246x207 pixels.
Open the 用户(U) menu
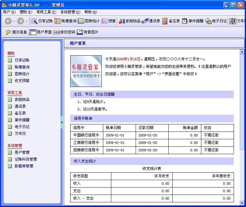coord(9,12)
